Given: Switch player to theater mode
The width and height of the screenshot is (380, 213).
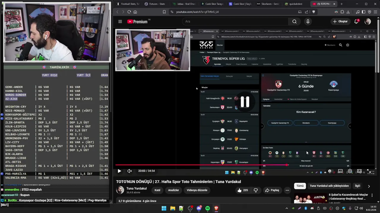Looking at the screenshot, I should pos(359,171).
